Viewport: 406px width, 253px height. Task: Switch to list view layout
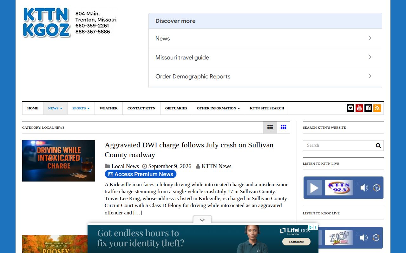270,127
